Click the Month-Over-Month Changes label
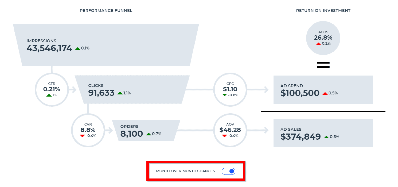This screenshot has width=398, height=187. [x=185, y=171]
